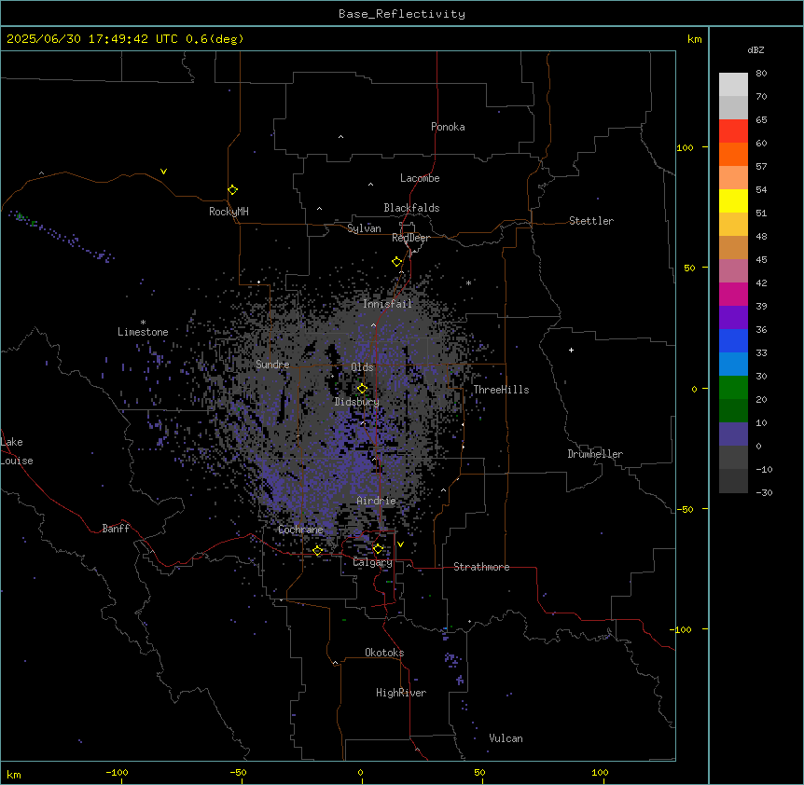804x785 pixels.
Task: Click the purple echo cluster southeast of Okotoks
Action: [x=451, y=658]
